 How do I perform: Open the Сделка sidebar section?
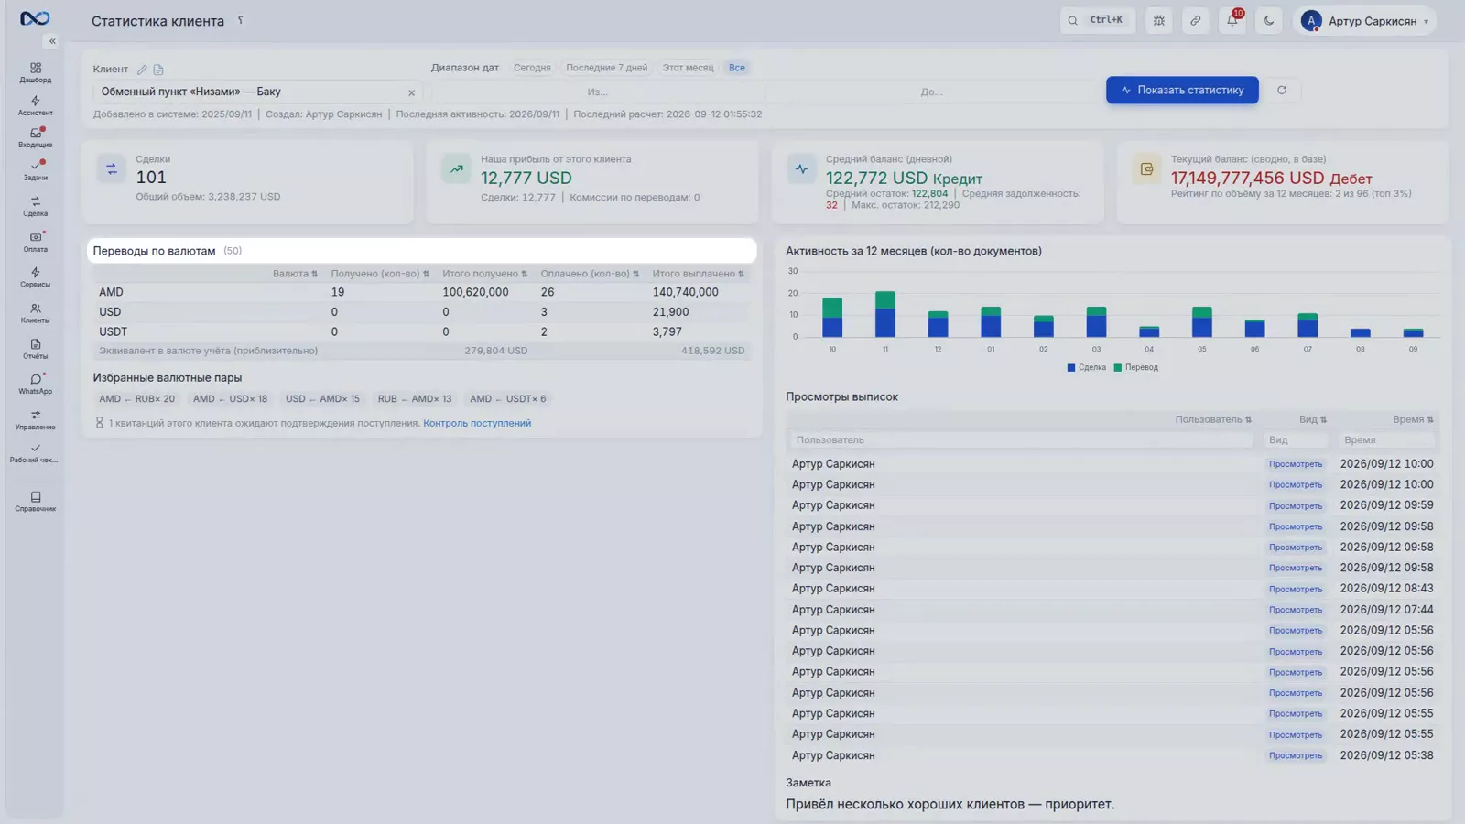[x=35, y=207]
